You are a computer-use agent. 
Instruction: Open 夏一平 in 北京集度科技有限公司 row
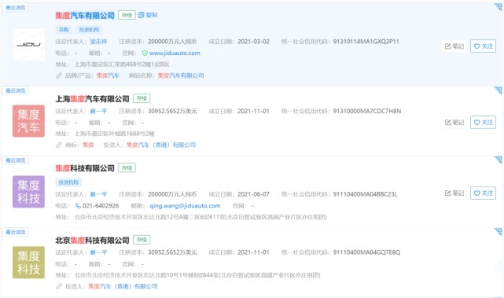pyautogui.click(x=98, y=252)
